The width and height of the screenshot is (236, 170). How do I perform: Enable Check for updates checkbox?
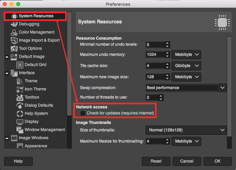click(83, 113)
